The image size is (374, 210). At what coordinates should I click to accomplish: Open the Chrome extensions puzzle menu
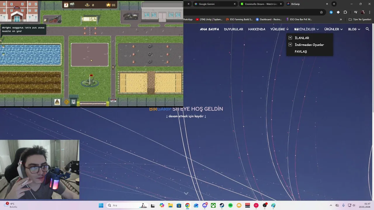coord(345,12)
